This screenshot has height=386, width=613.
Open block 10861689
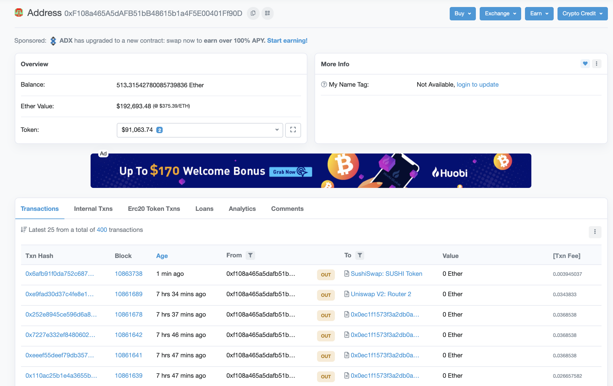point(129,294)
